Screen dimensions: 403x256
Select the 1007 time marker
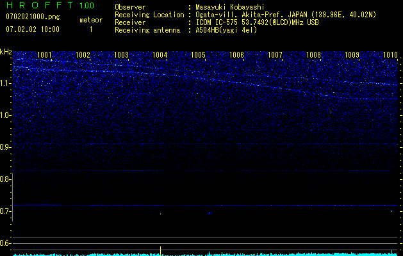click(x=275, y=55)
